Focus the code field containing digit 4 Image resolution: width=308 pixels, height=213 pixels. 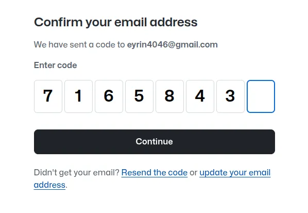200,96
